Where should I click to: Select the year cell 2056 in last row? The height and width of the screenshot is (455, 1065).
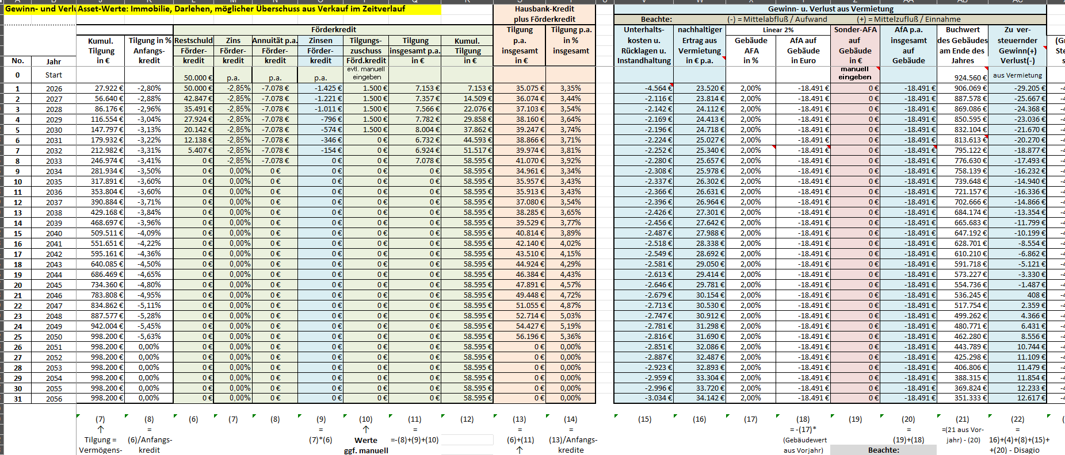click(54, 399)
